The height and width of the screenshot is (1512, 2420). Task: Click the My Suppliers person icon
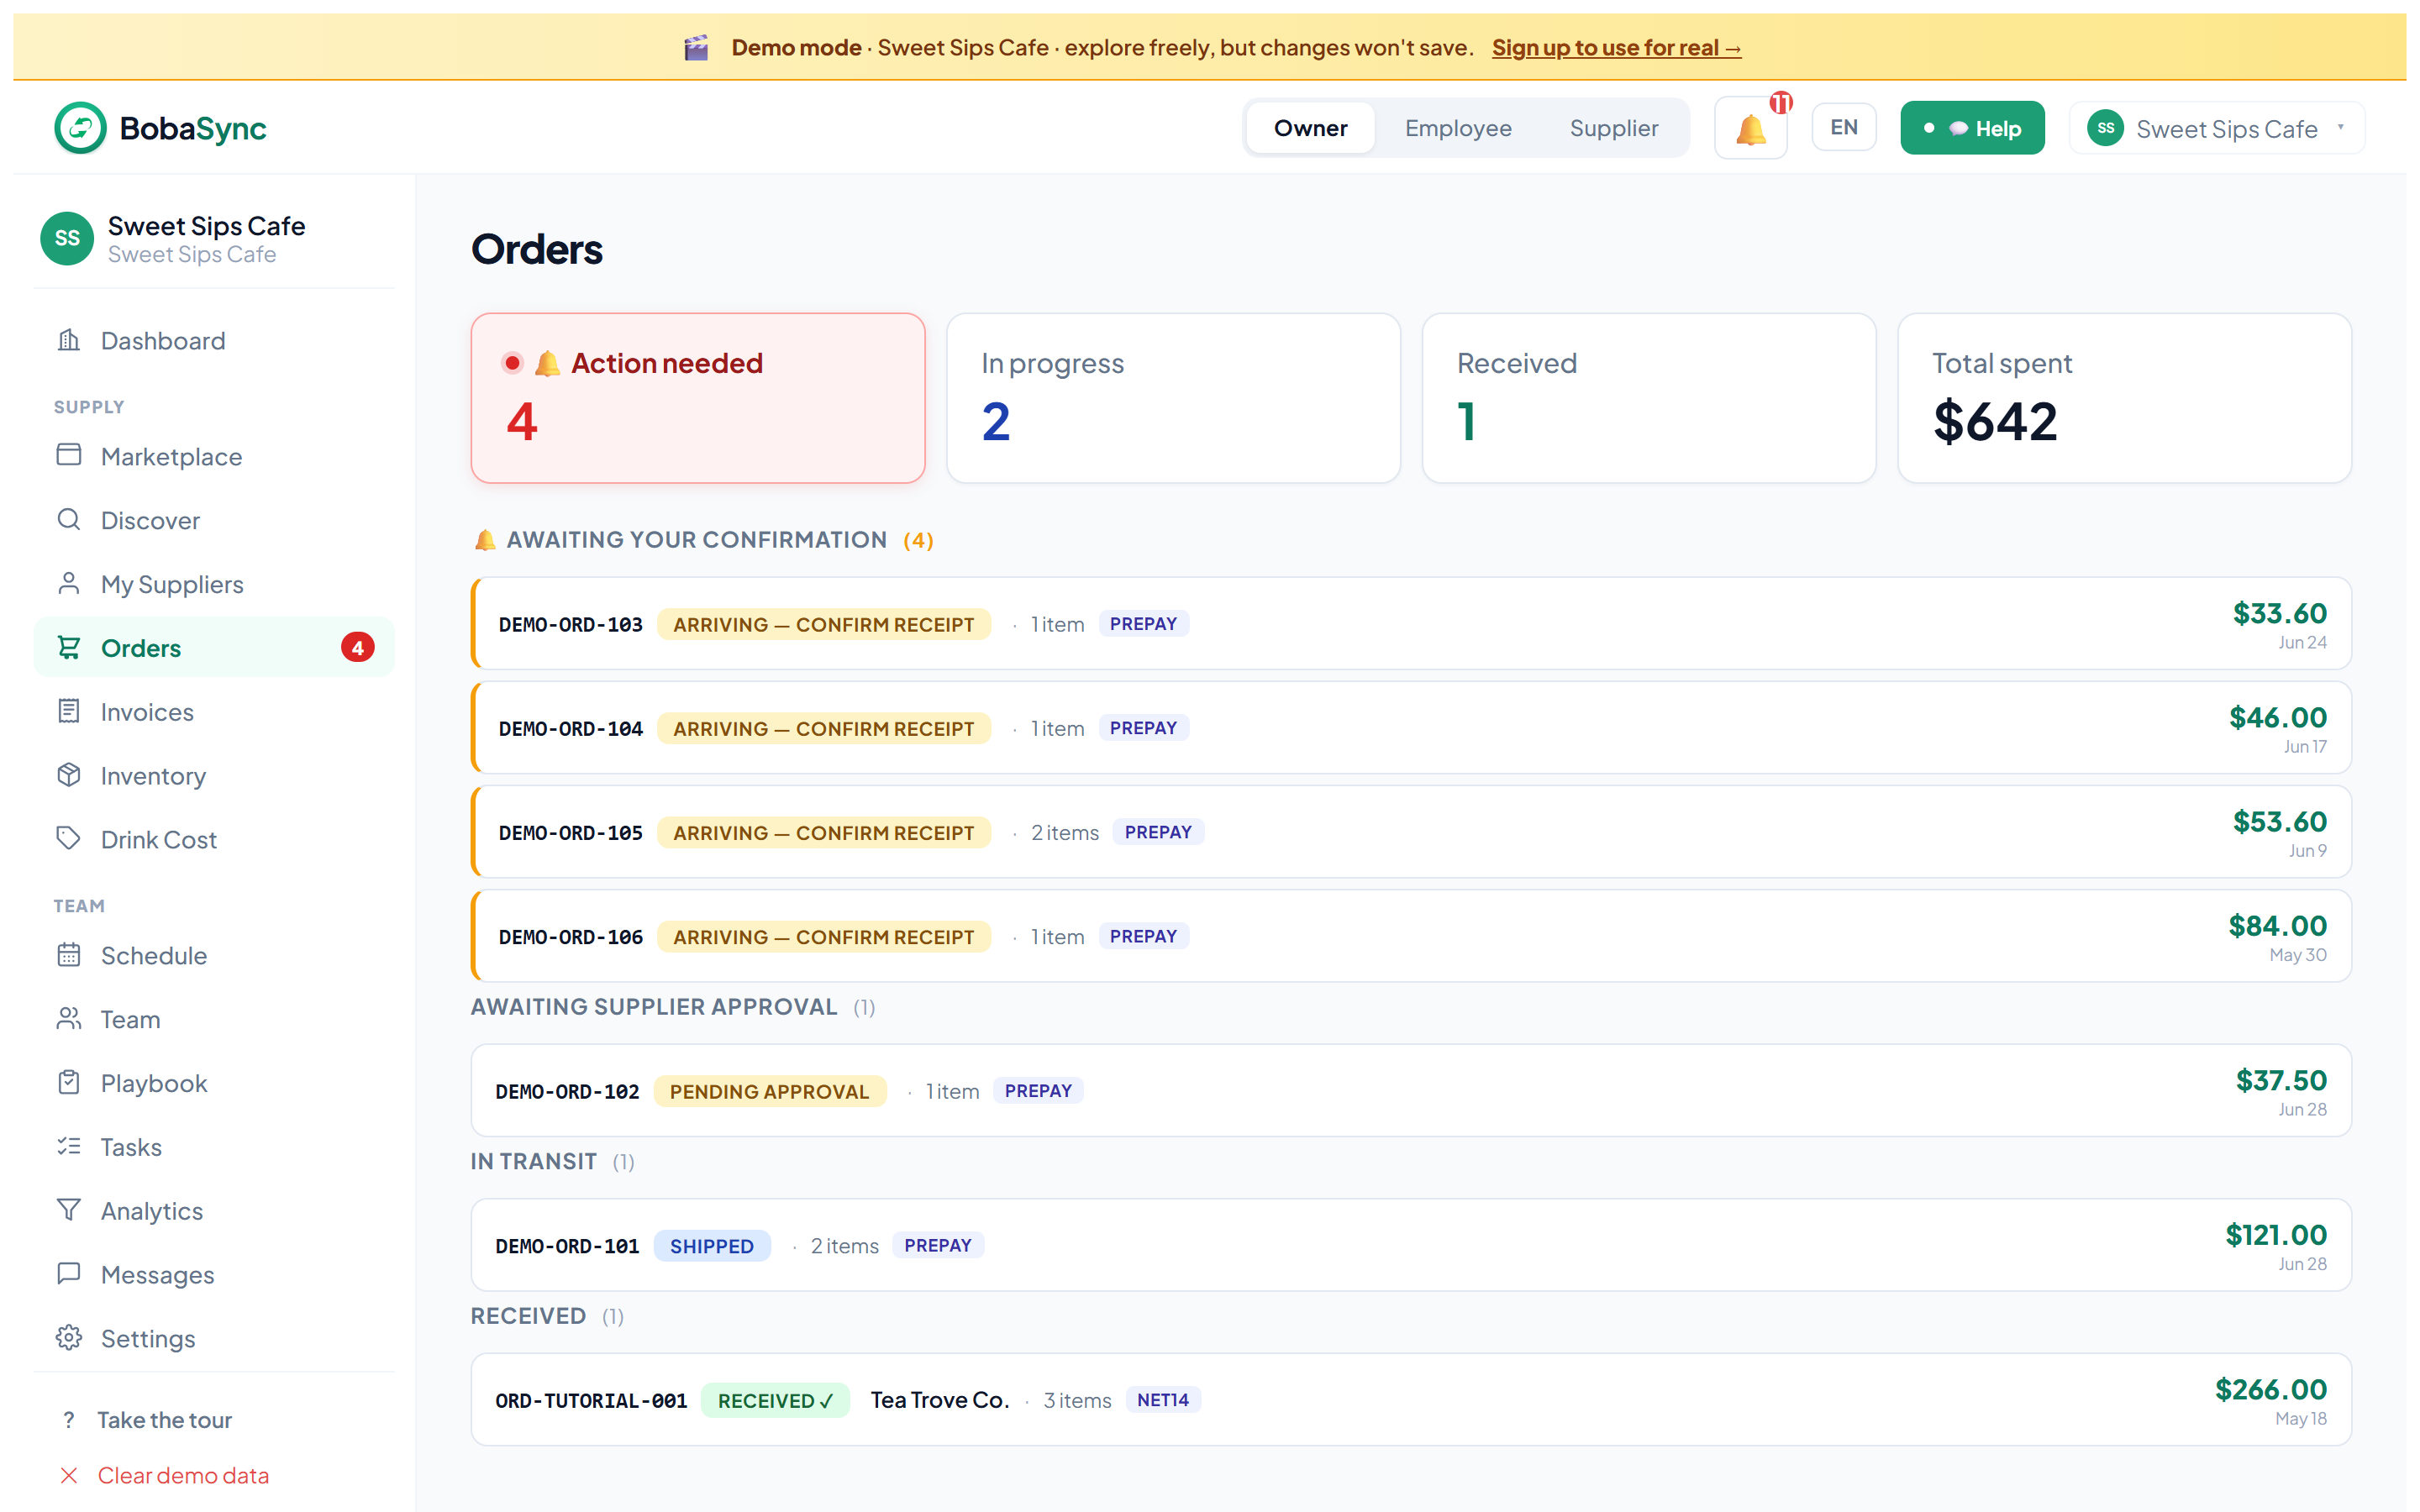point(68,584)
